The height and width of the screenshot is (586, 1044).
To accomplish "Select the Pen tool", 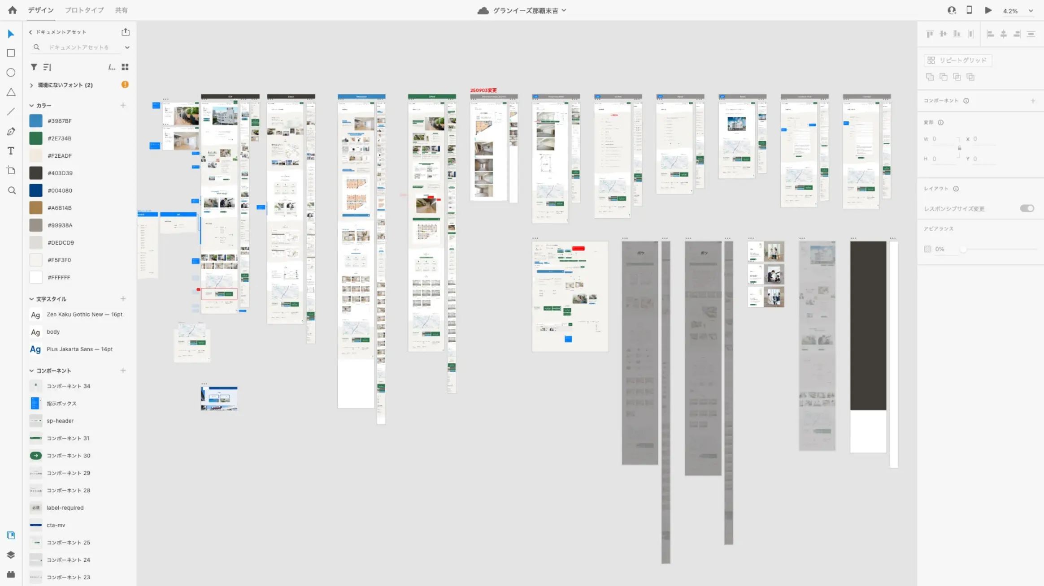I will pyautogui.click(x=11, y=131).
